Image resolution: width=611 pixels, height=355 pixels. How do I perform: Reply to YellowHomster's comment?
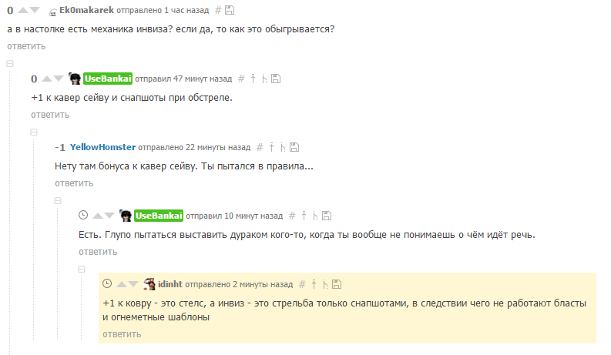coord(74,183)
